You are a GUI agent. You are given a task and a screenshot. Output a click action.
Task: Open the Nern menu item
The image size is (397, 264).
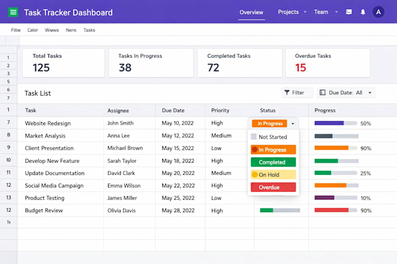click(71, 30)
